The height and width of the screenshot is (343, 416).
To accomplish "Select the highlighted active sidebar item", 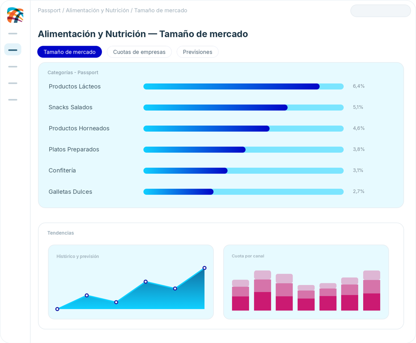I will click(13, 50).
